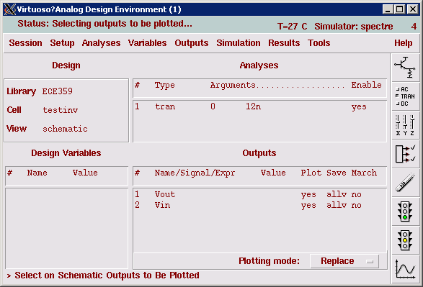423x287 pixels.
Task: Toggle Plot yes for Vin output
Action: 308,206
